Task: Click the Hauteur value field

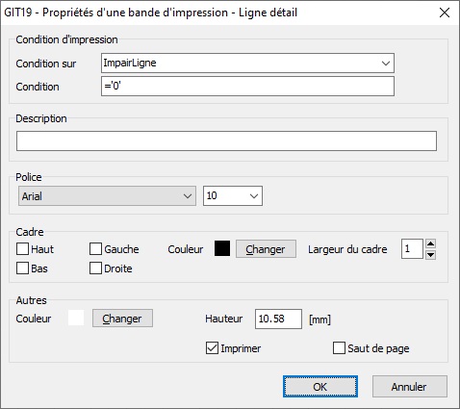Action: [x=278, y=319]
